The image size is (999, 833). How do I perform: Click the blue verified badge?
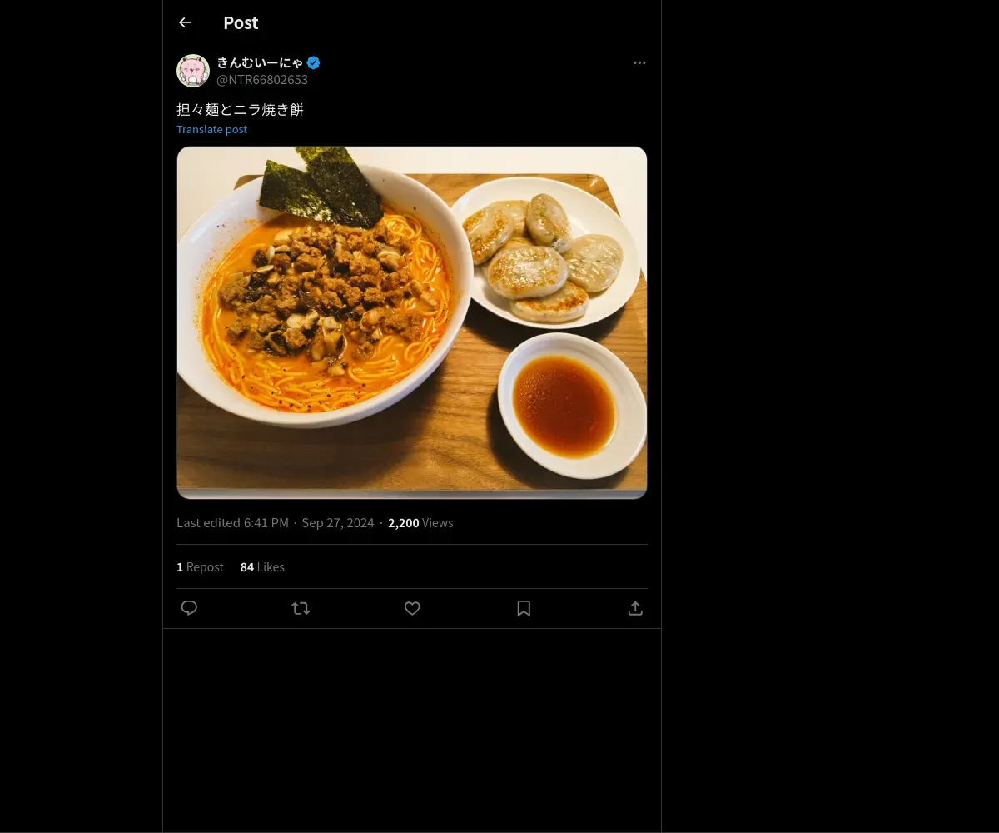point(314,62)
